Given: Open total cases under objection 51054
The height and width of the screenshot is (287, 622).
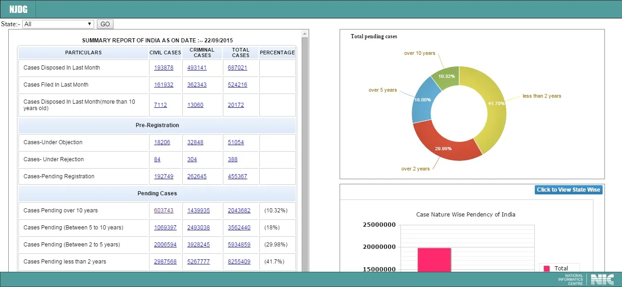Looking at the screenshot, I should [x=236, y=142].
